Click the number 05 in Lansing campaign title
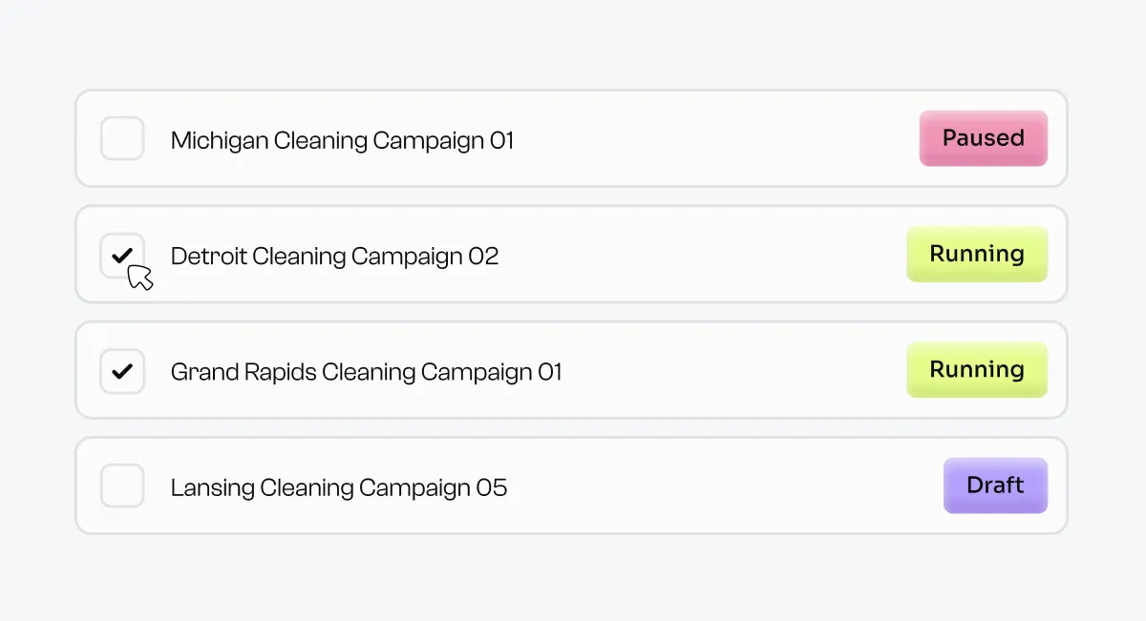Viewport: 1146px width, 621px height. (492, 488)
